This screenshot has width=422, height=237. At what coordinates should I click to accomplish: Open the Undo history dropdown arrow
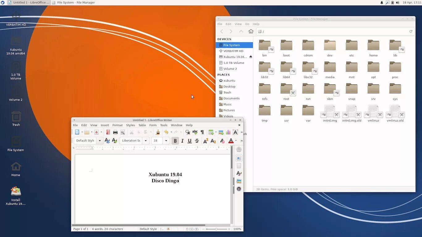tap(171, 132)
